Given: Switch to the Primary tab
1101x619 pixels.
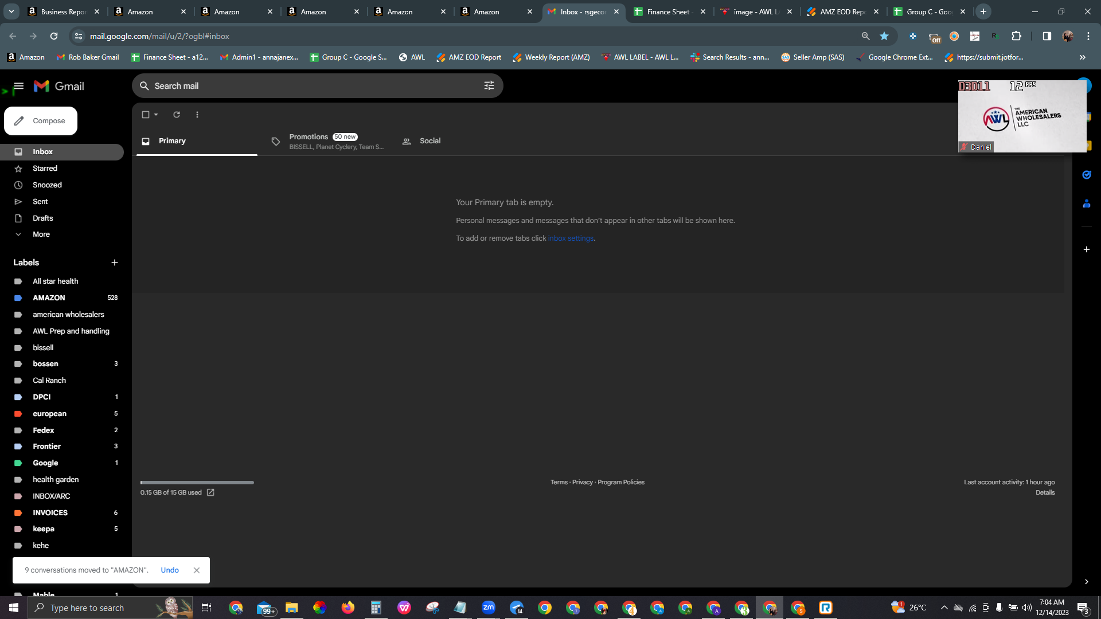Looking at the screenshot, I should click(197, 141).
